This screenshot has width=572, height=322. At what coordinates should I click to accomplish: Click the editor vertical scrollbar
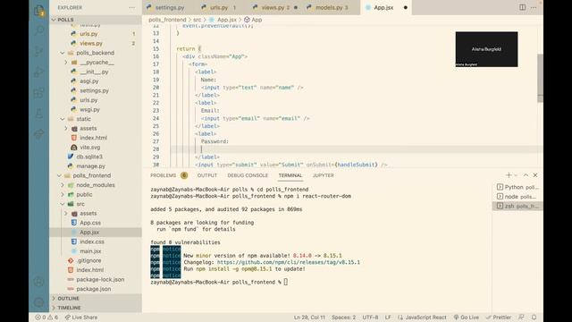click(540, 78)
